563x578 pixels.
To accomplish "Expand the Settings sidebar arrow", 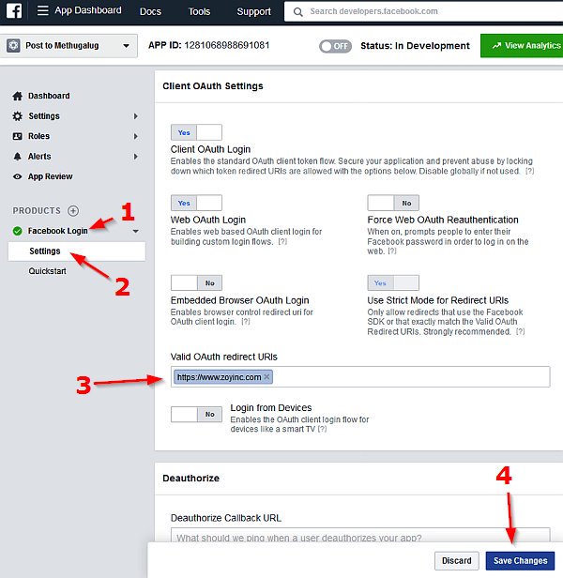I will pos(136,116).
